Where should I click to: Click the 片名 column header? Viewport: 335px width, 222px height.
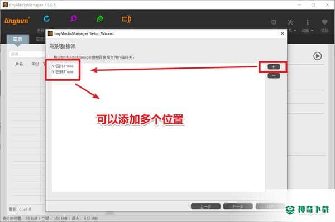point(19,64)
